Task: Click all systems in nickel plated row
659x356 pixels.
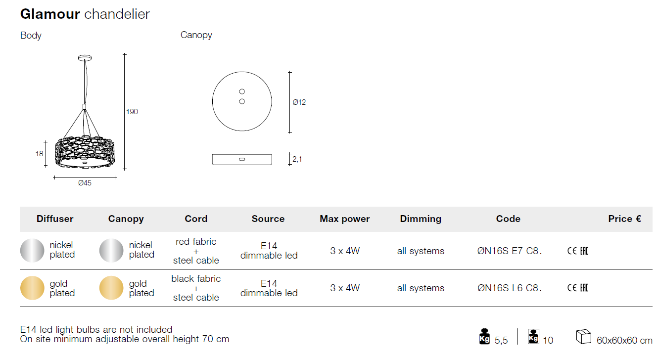Action: pos(421,251)
